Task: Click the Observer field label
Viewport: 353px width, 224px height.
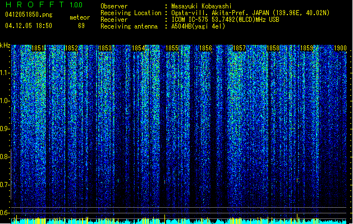Action: pos(114,6)
